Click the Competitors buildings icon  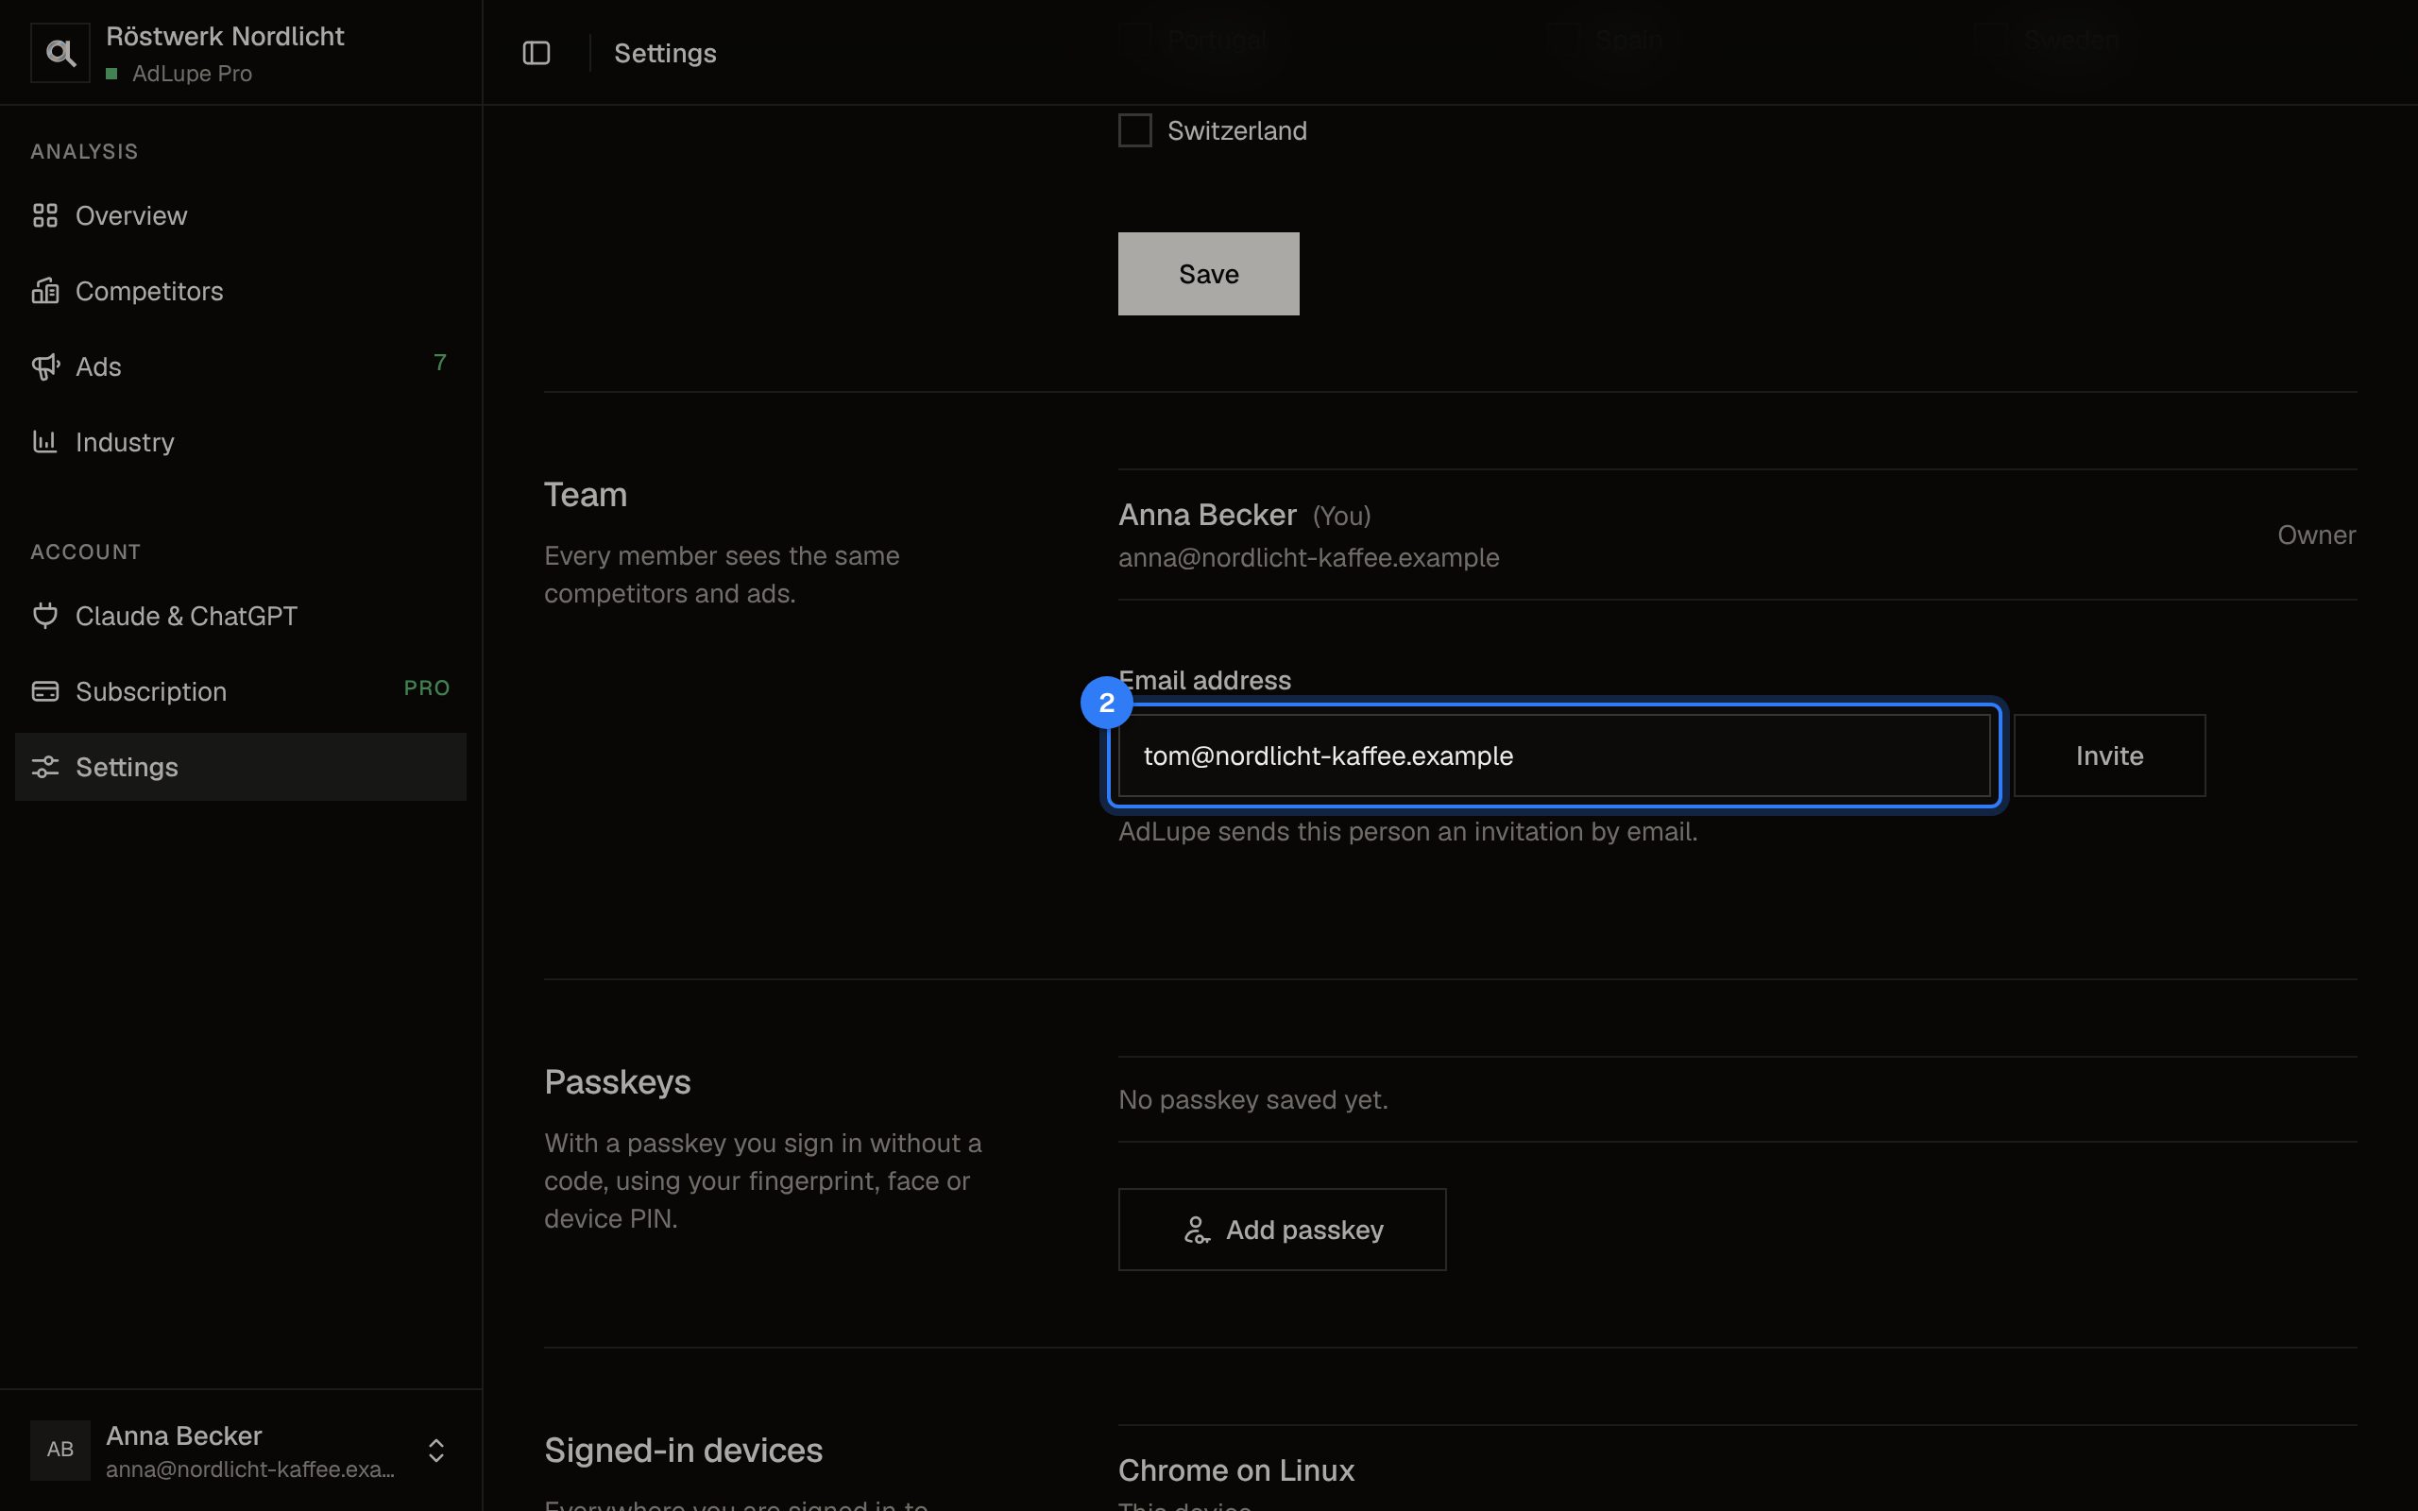45,291
